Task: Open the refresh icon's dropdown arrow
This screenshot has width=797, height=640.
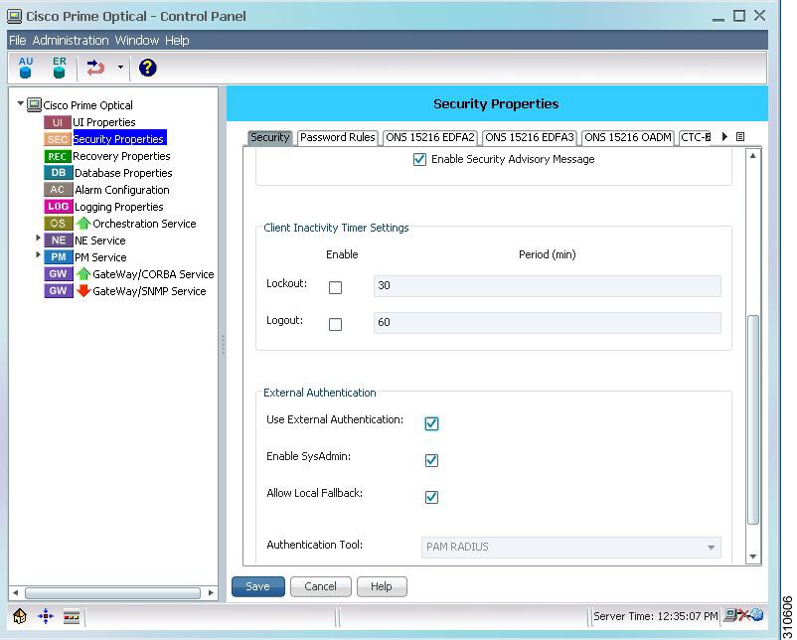Action: pyautogui.click(x=120, y=67)
